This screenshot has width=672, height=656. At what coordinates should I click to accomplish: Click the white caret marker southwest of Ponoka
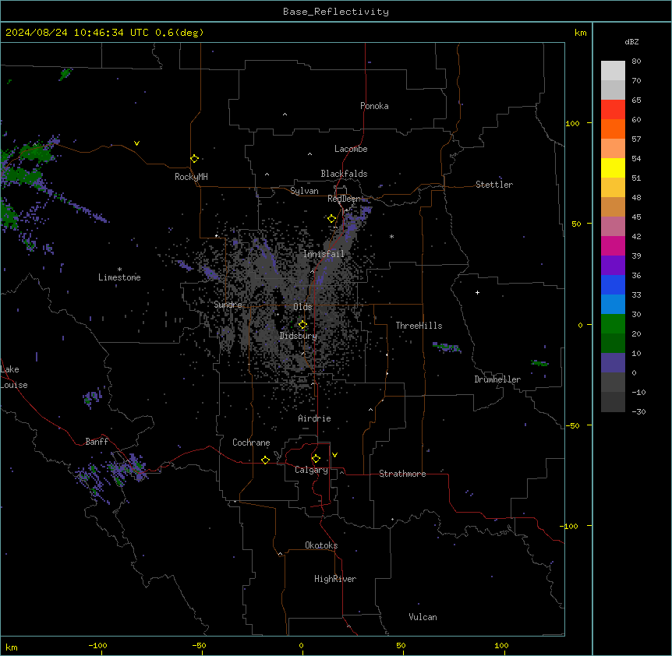point(285,115)
